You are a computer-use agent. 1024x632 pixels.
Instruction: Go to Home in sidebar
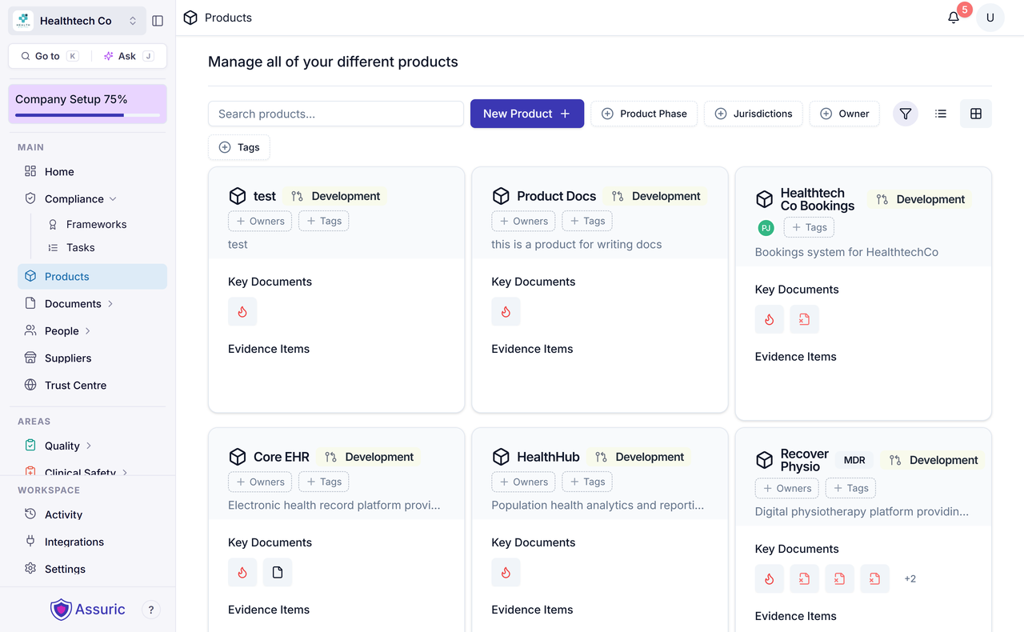click(92, 171)
